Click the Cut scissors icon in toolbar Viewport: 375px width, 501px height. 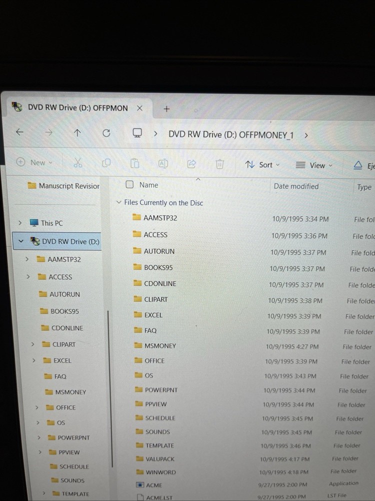click(77, 163)
